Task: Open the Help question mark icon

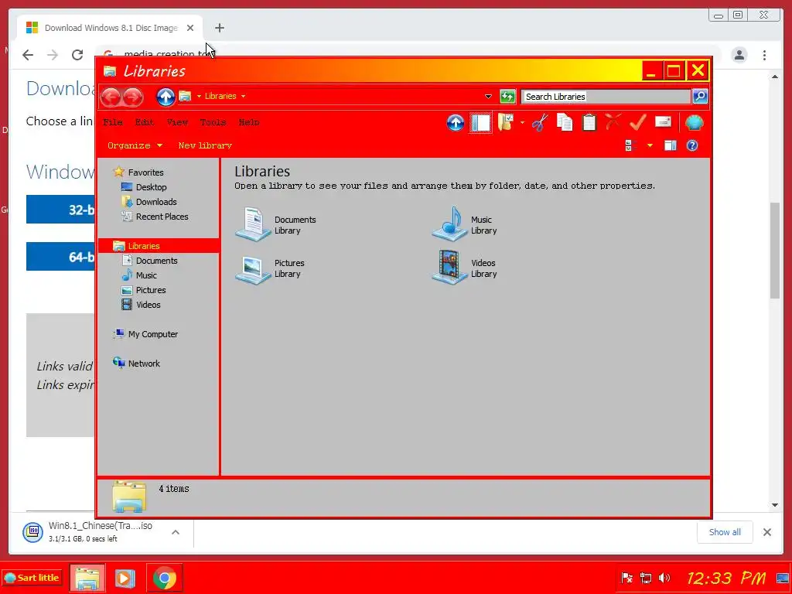Action: tap(692, 145)
